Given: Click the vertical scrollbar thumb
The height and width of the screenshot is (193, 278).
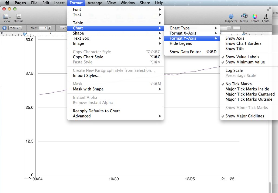Looking at the screenshot, I should coord(270,188).
